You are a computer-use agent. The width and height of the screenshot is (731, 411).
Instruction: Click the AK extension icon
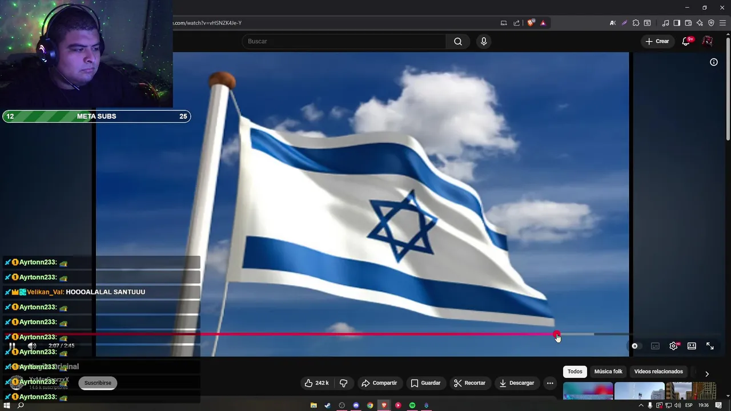(x=613, y=23)
